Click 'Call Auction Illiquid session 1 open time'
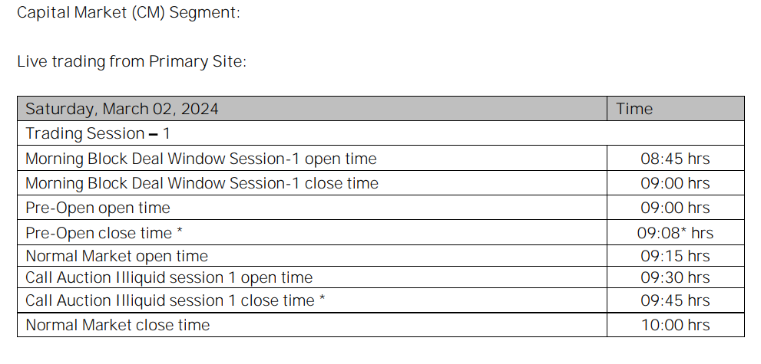 169,277
